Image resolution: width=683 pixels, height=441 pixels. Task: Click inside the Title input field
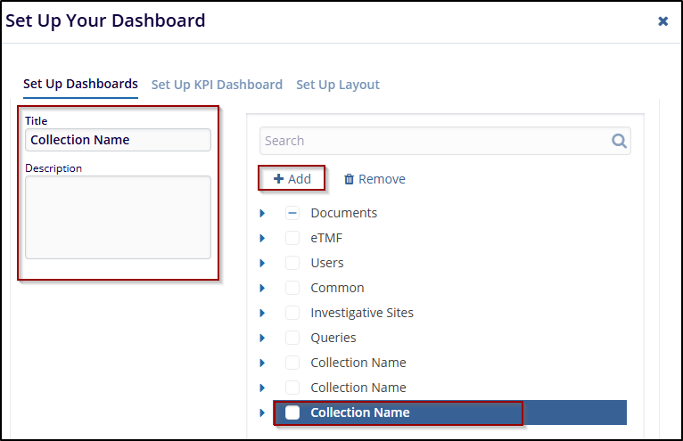click(118, 140)
